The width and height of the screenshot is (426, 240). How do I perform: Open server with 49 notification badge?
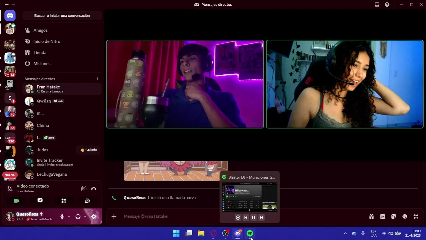10,111
